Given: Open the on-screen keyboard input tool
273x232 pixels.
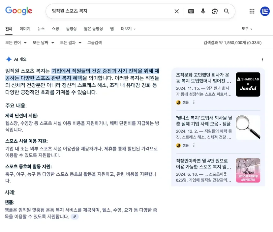Looking at the screenshot, I should (191, 11).
